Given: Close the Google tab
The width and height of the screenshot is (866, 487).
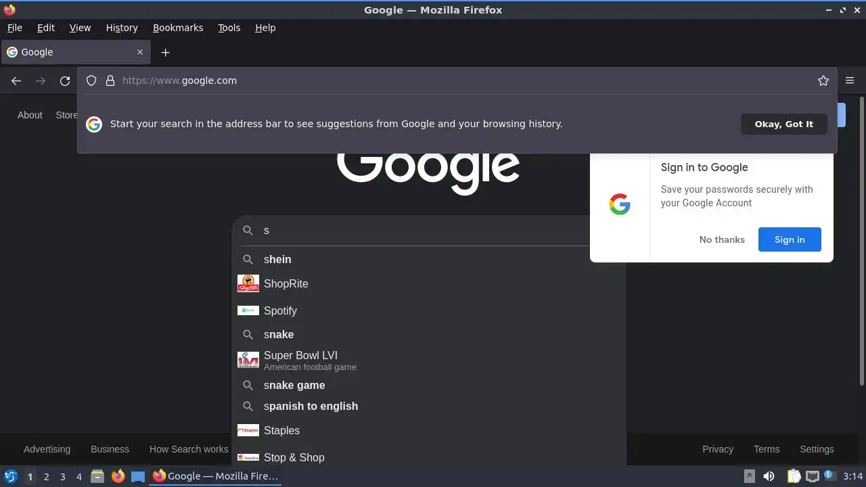Looking at the screenshot, I should pos(140,52).
